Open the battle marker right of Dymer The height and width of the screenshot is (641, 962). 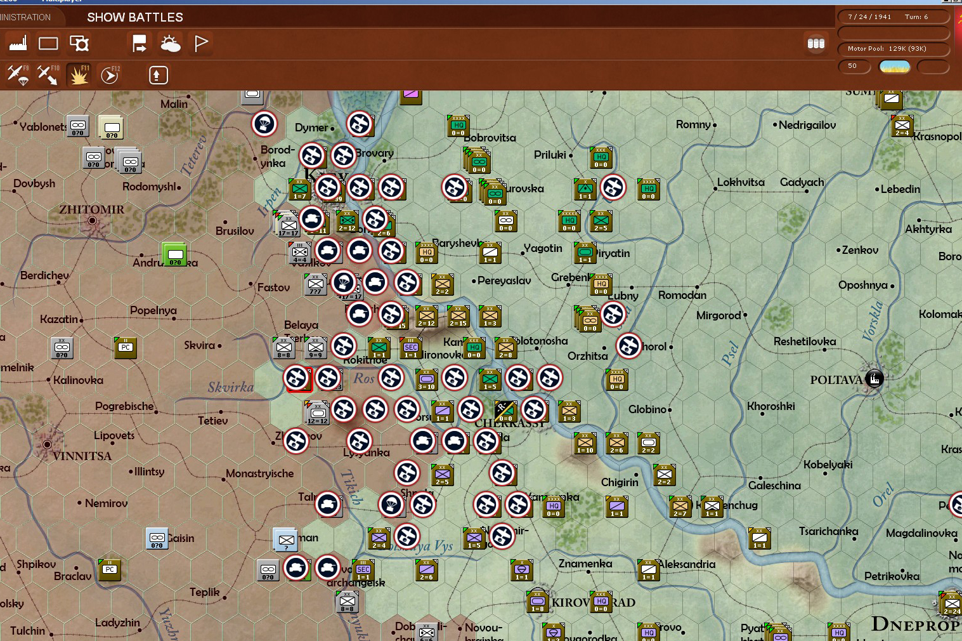point(360,124)
